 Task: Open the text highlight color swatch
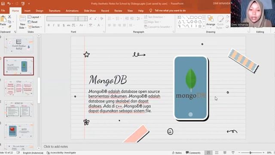tap(91, 25)
